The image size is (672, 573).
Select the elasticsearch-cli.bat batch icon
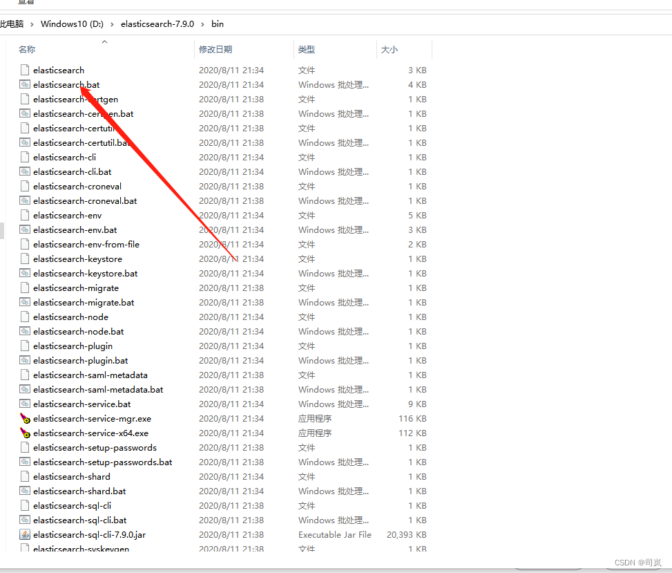(x=25, y=171)
